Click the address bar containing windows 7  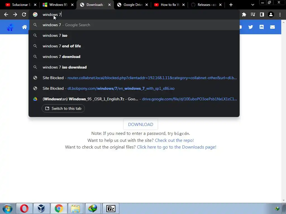134,14
